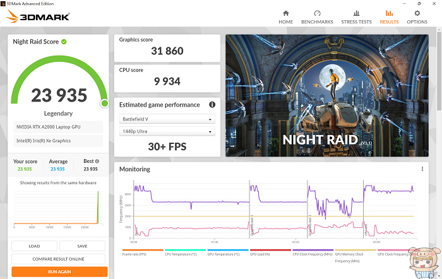
Task: Click Compare Result Online button
Action: (59, 259)
